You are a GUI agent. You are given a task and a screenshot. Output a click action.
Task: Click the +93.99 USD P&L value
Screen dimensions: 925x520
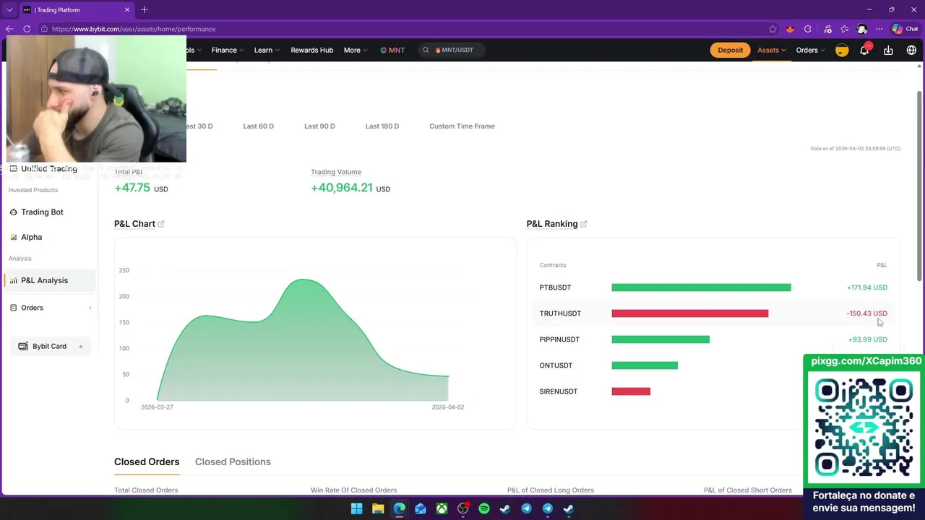click(868, 339)
